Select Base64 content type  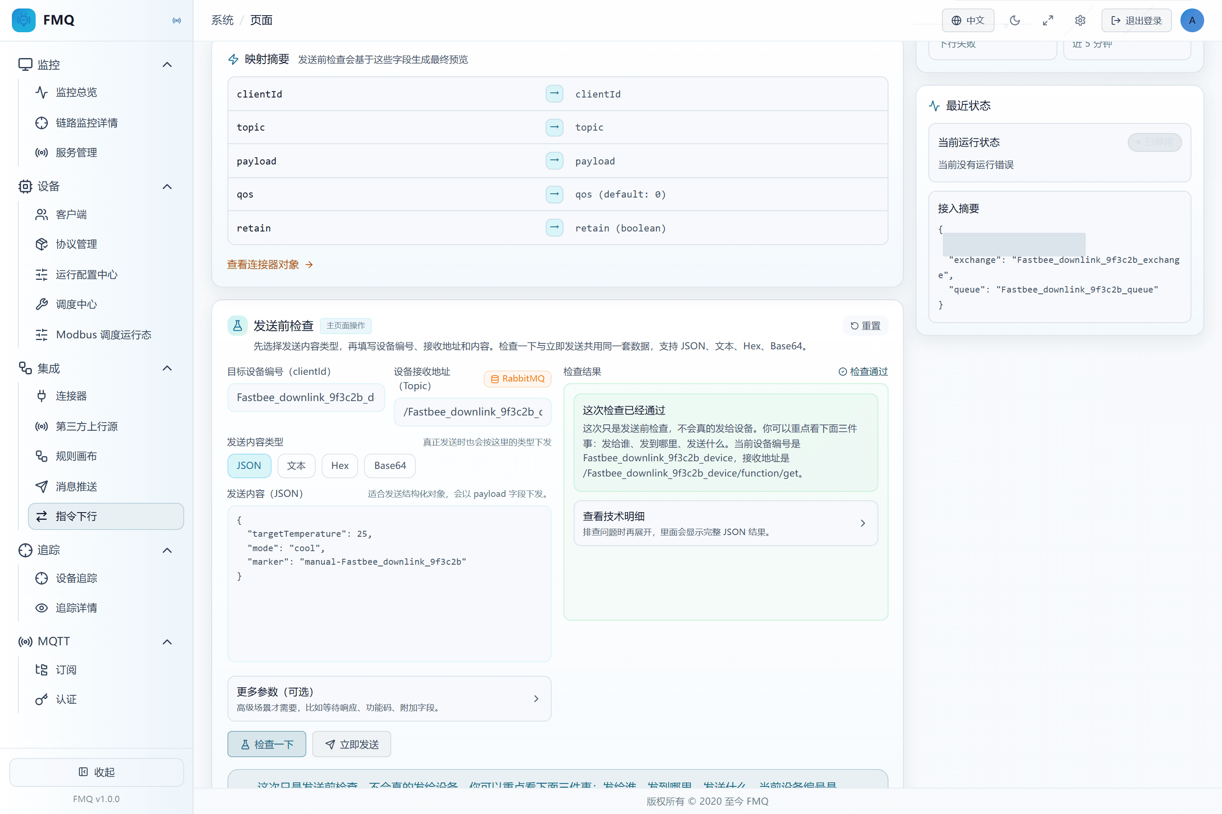tap(390, 466)
